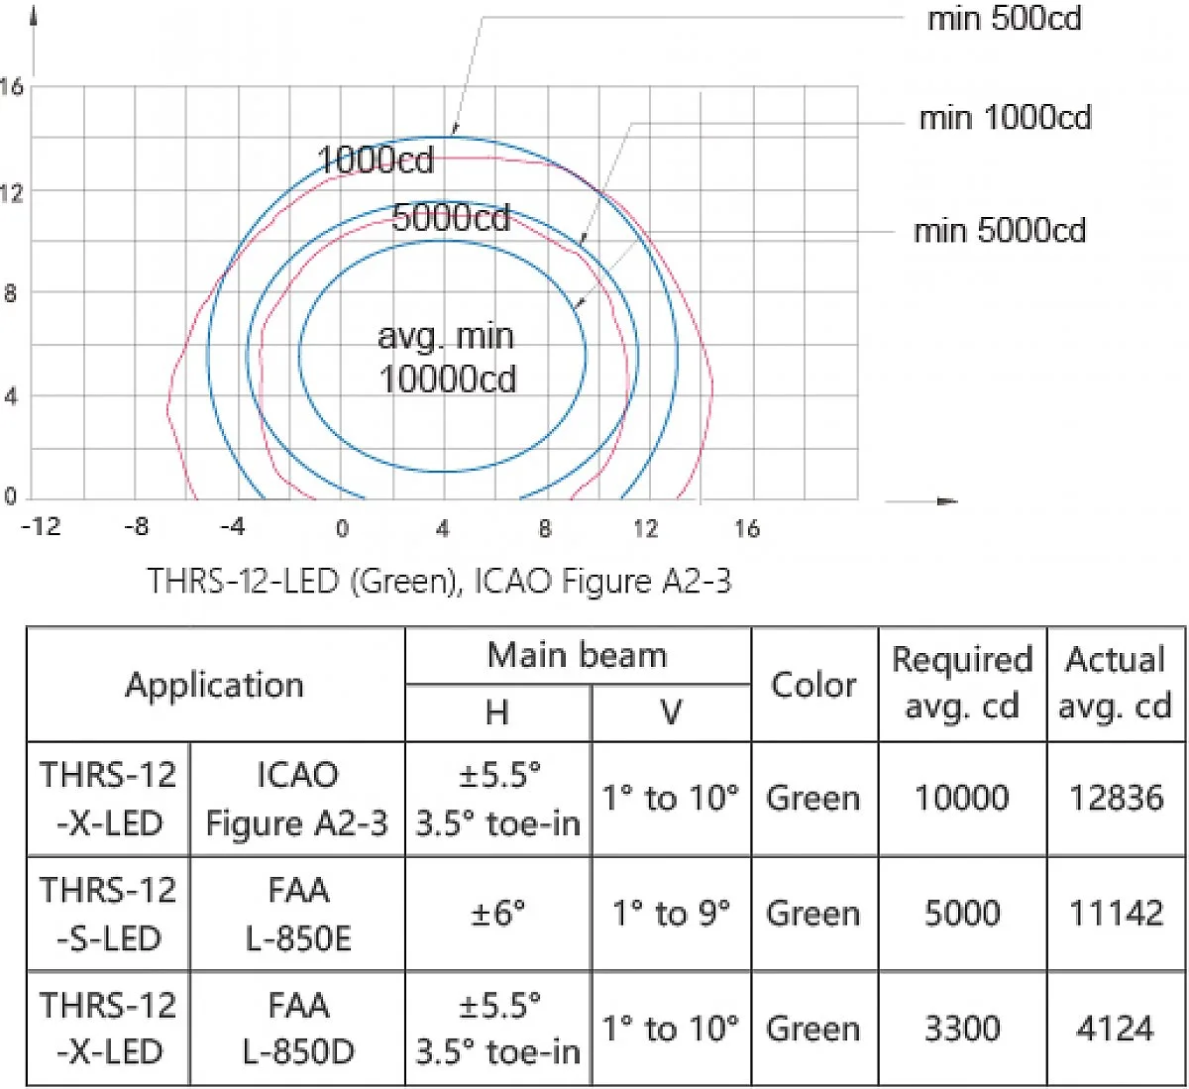Select the 'FAA L-850E' application cell
Screen dimensions: 1189x1089
tap(297, 914)
